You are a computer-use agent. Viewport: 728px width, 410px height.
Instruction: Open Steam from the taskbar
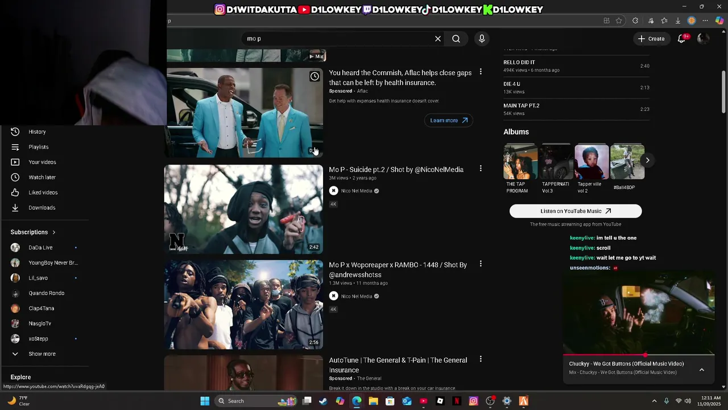[x=323, y=401]
